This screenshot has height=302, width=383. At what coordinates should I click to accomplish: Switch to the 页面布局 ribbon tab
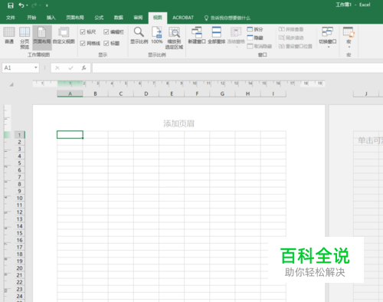75,18
